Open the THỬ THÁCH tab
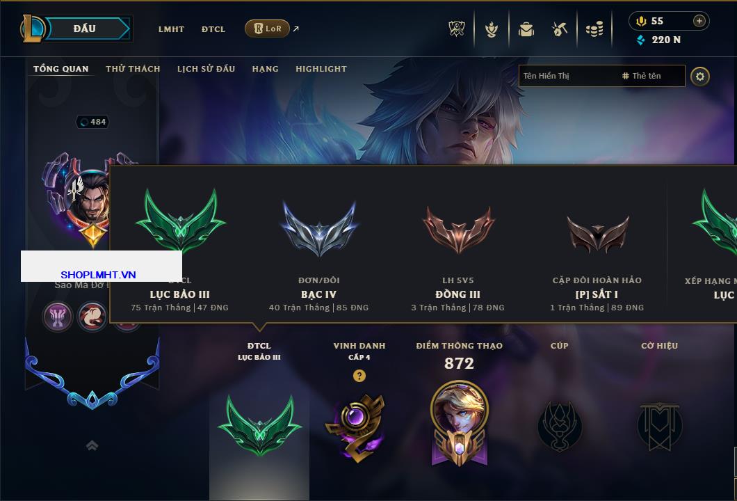Image resolution: width=737 pixels, height=501 pixels. [133, 69]
